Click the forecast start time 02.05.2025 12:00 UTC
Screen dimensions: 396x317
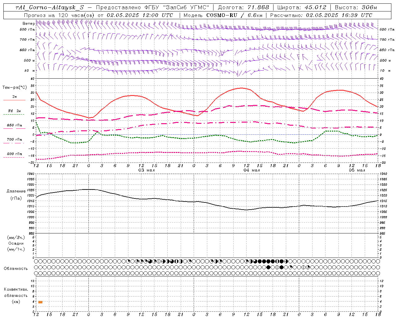click(x=140, y=15)
